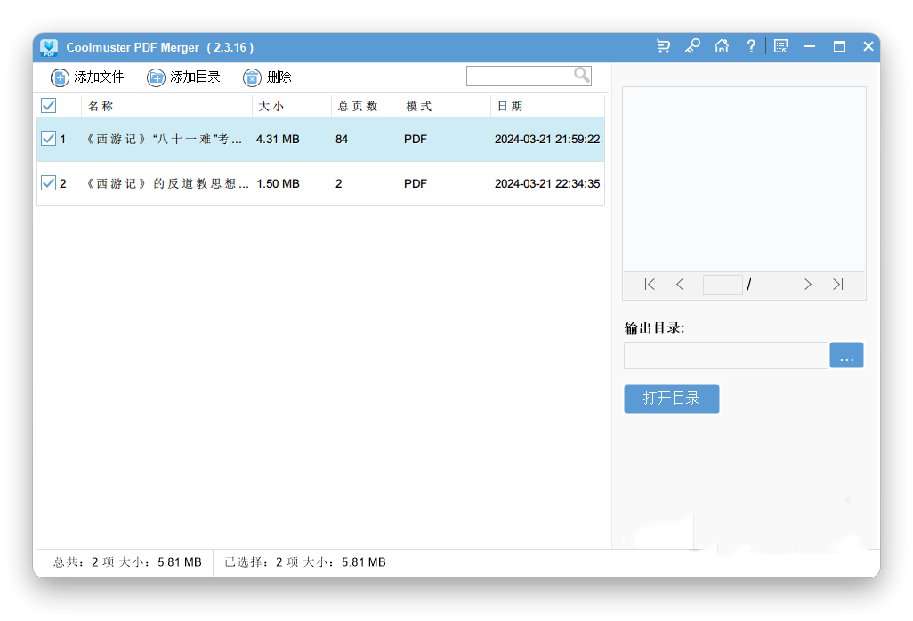Uncheck the checkbox for file row 2
The width and height of the screenshot is (913, 621).
tap(48, 182)
